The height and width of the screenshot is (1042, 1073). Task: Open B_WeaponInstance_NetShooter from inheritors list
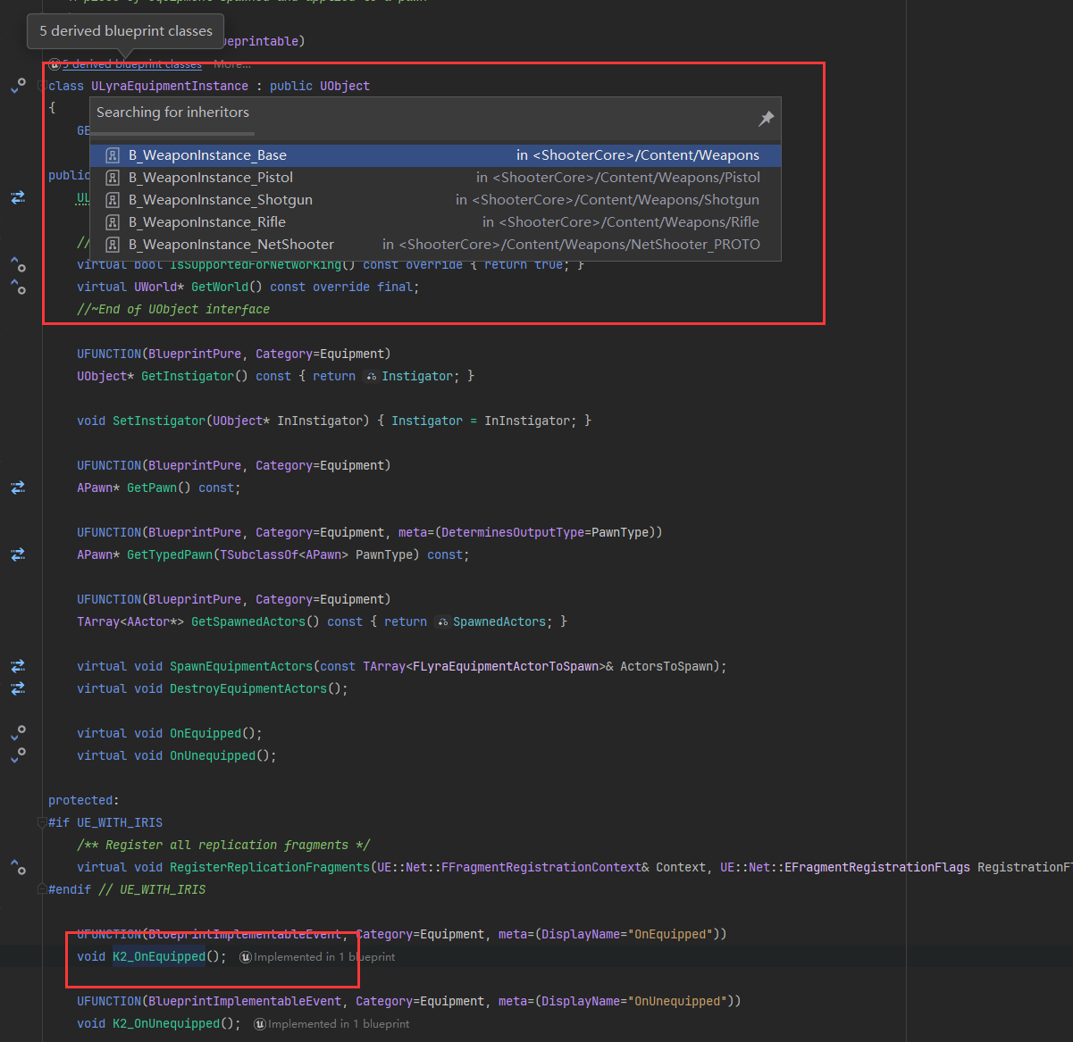click(231, 245)
